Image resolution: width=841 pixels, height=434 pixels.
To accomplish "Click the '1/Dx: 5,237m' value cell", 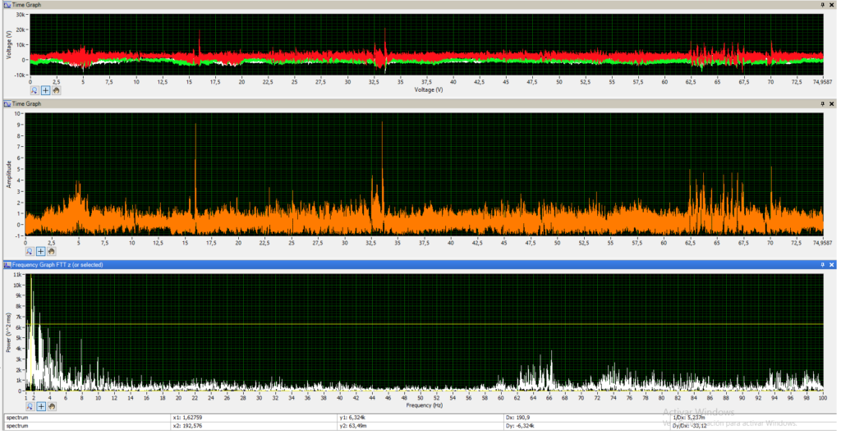I will click(754, 417).
